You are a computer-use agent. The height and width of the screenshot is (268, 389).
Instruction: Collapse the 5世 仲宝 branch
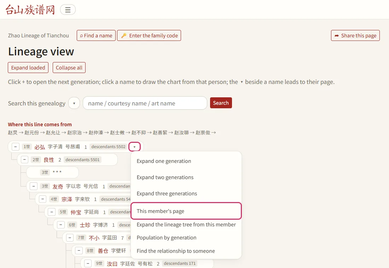pyautogui.click(x=52, y=212)
